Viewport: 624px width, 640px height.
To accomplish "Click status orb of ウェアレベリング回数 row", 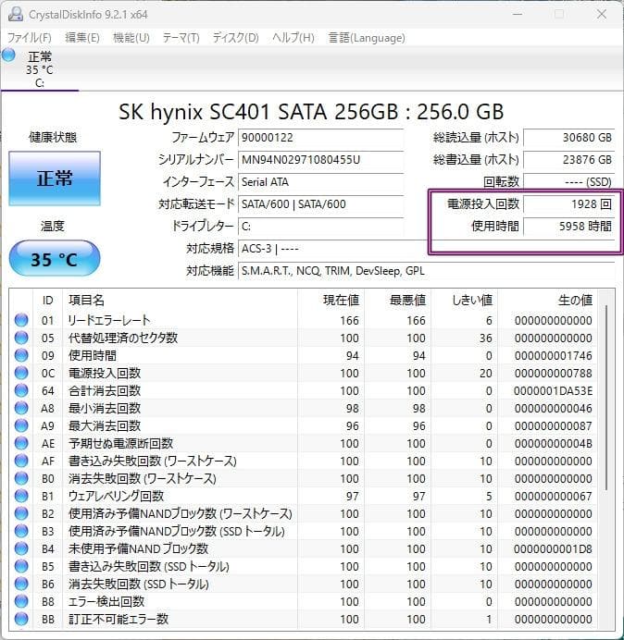I will pyautogui.click(x=21, y=496).
